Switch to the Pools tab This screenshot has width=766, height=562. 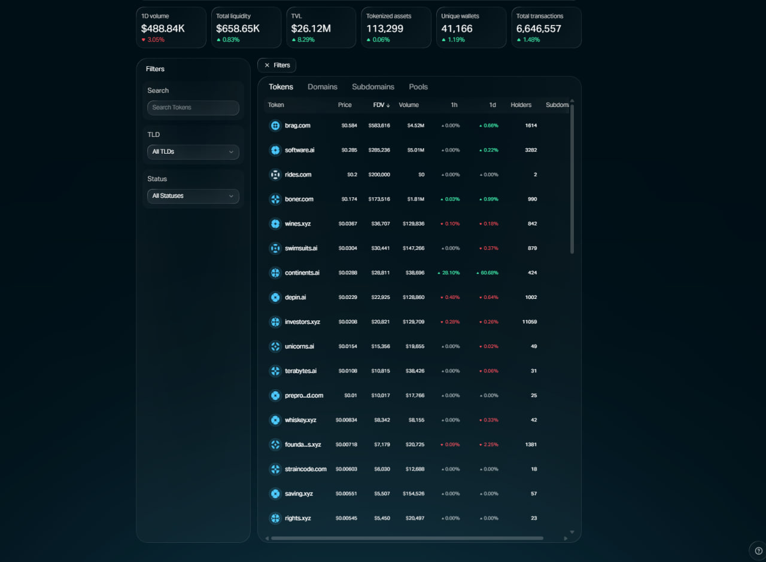[418, 87]
